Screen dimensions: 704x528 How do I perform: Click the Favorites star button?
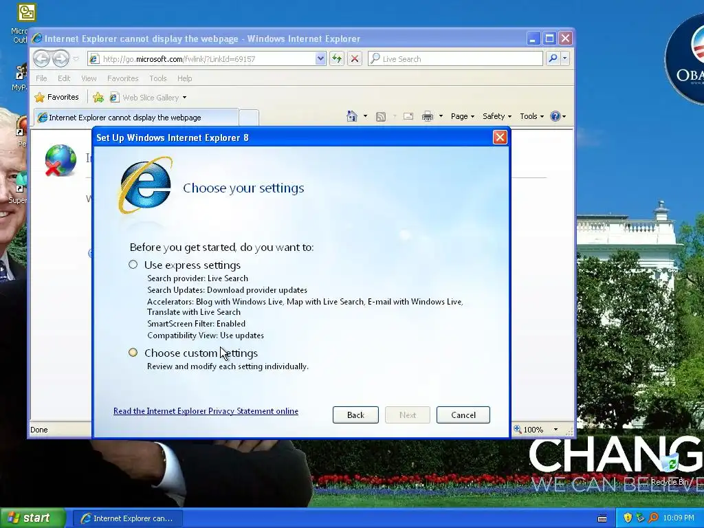[56, 97]
